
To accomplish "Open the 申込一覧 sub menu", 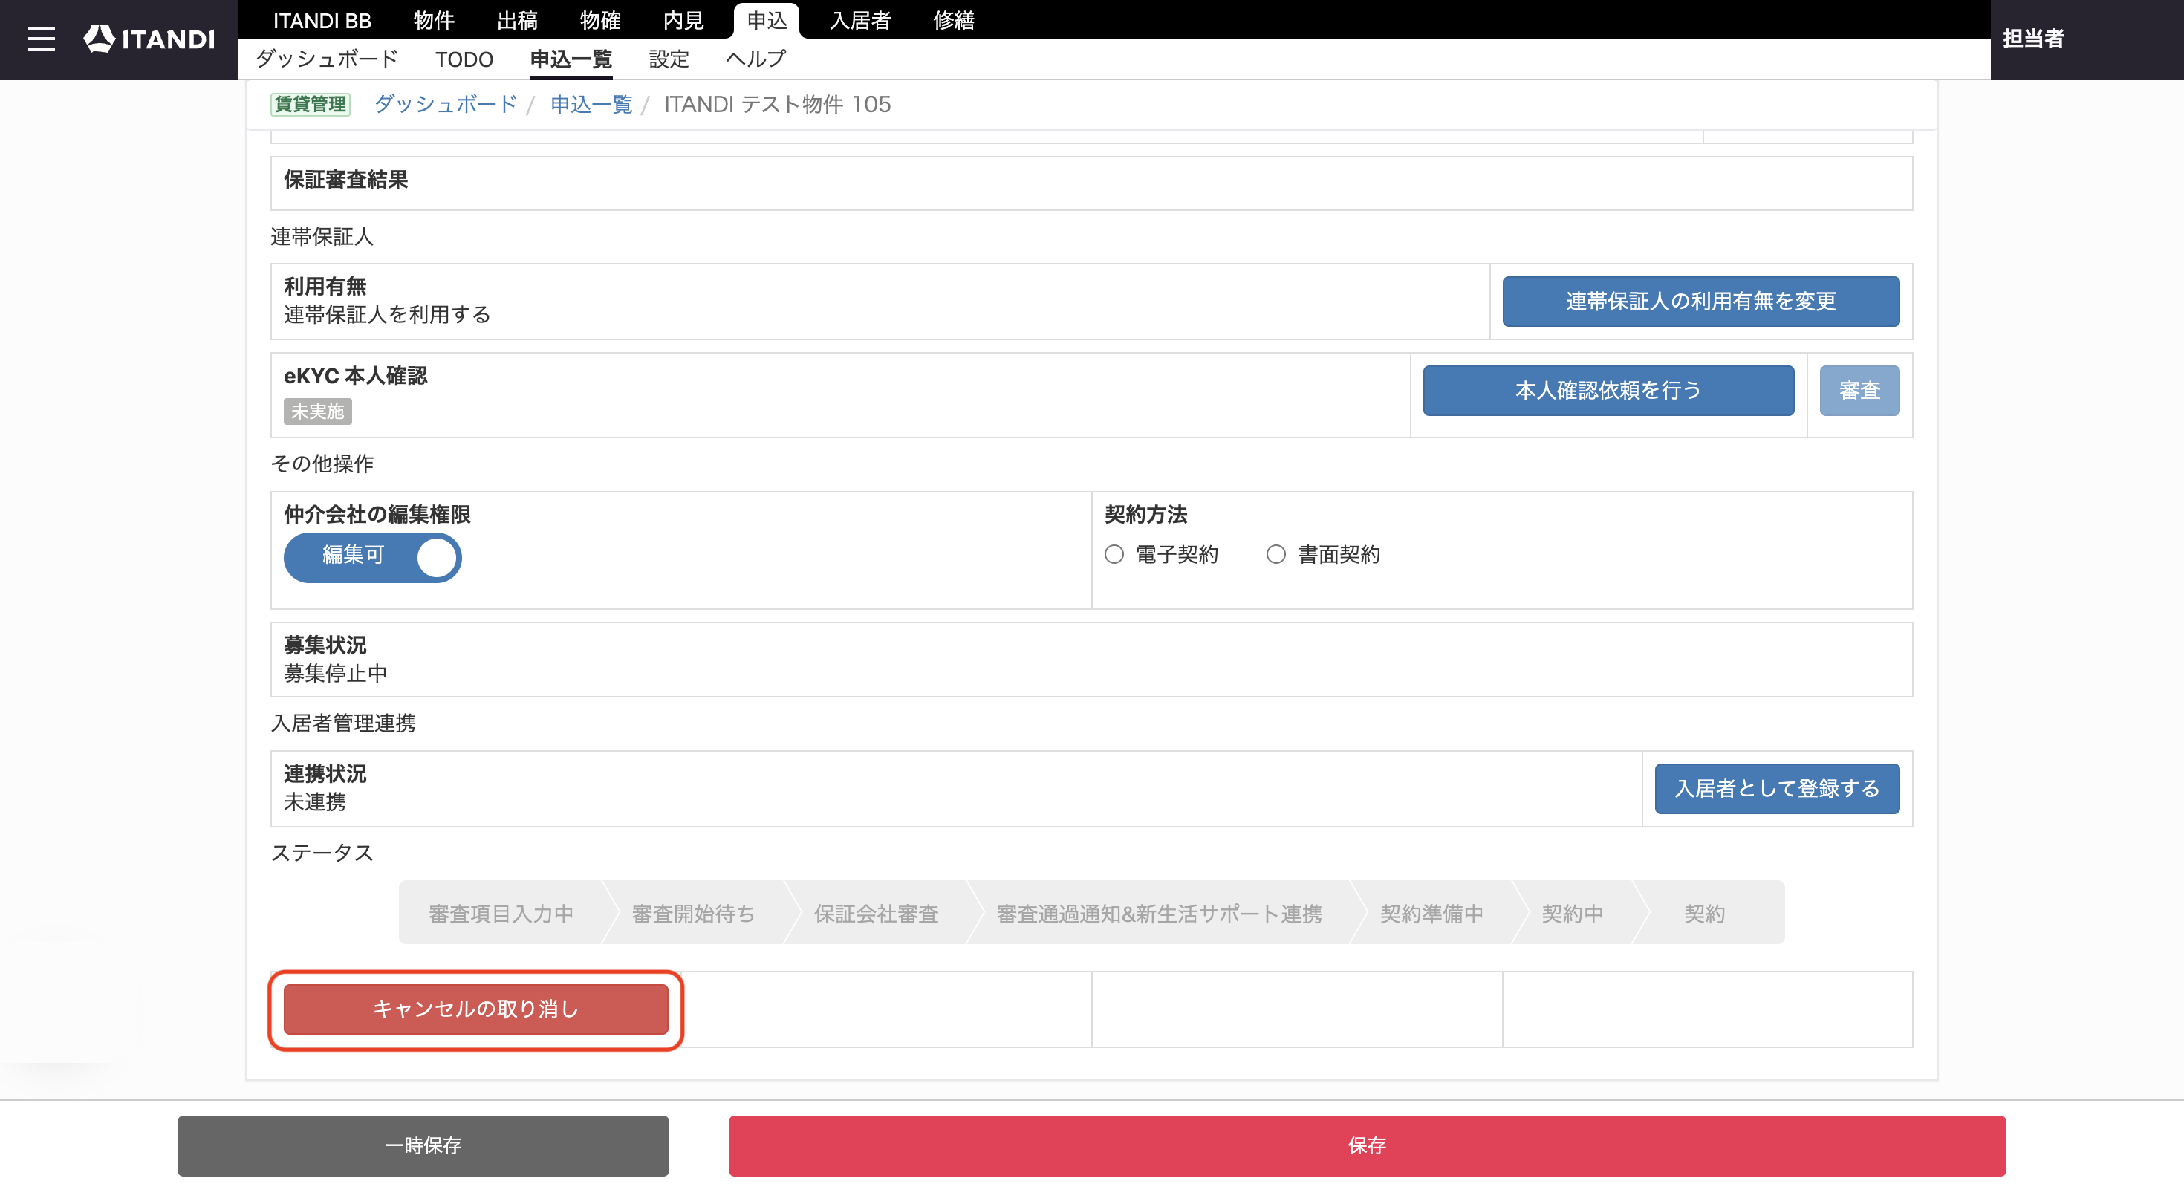I will pyautogui.click(x=571, y=59).
